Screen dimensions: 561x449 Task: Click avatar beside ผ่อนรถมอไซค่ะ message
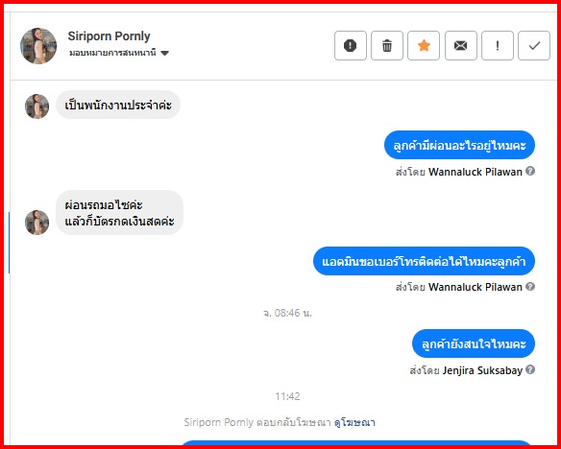click(37, 223)
